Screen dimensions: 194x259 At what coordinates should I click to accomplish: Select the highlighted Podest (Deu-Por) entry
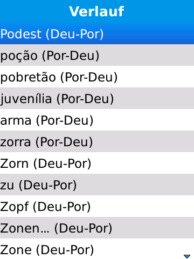click(x=97, y=33)
